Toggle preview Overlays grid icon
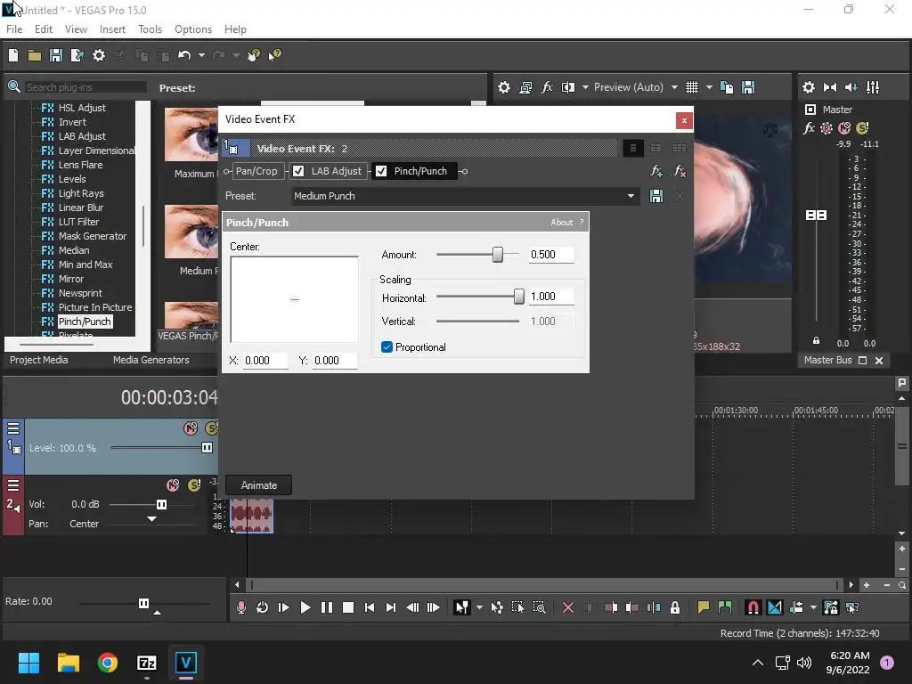This screenshot has width=912, height=684. pos(691,87)
